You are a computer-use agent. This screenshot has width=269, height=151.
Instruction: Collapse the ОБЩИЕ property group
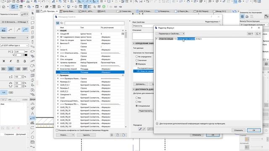(58, 31)
